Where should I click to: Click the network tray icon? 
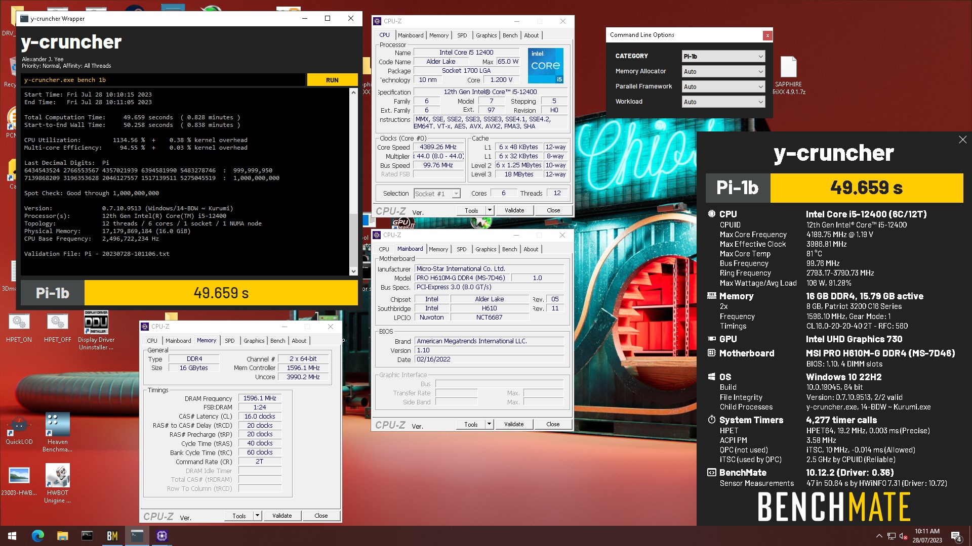891,536
